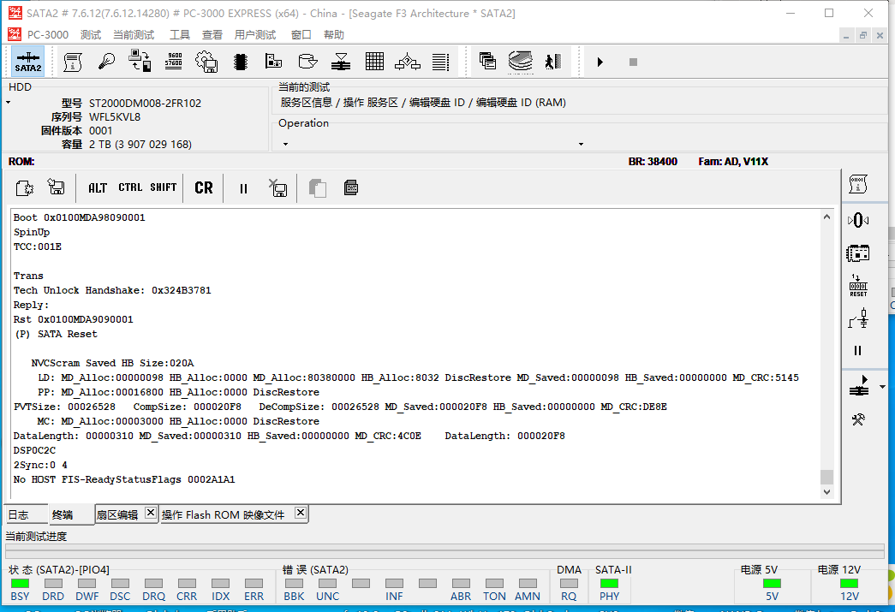The image size is (895, 612).
Task: Click the lightbulb icon in main toolbar
Action: point(107,62)
